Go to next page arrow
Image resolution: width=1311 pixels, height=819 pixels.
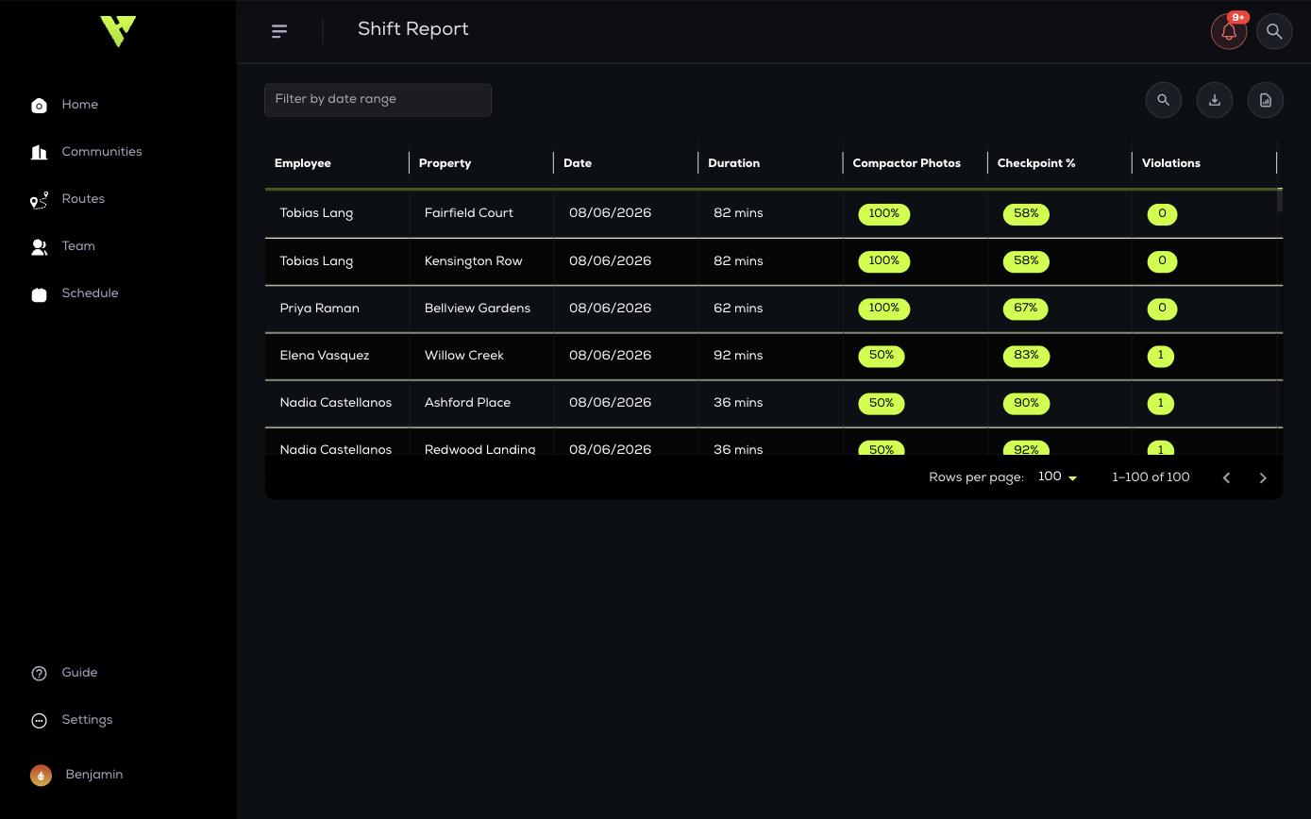[x=1263, y=478]
